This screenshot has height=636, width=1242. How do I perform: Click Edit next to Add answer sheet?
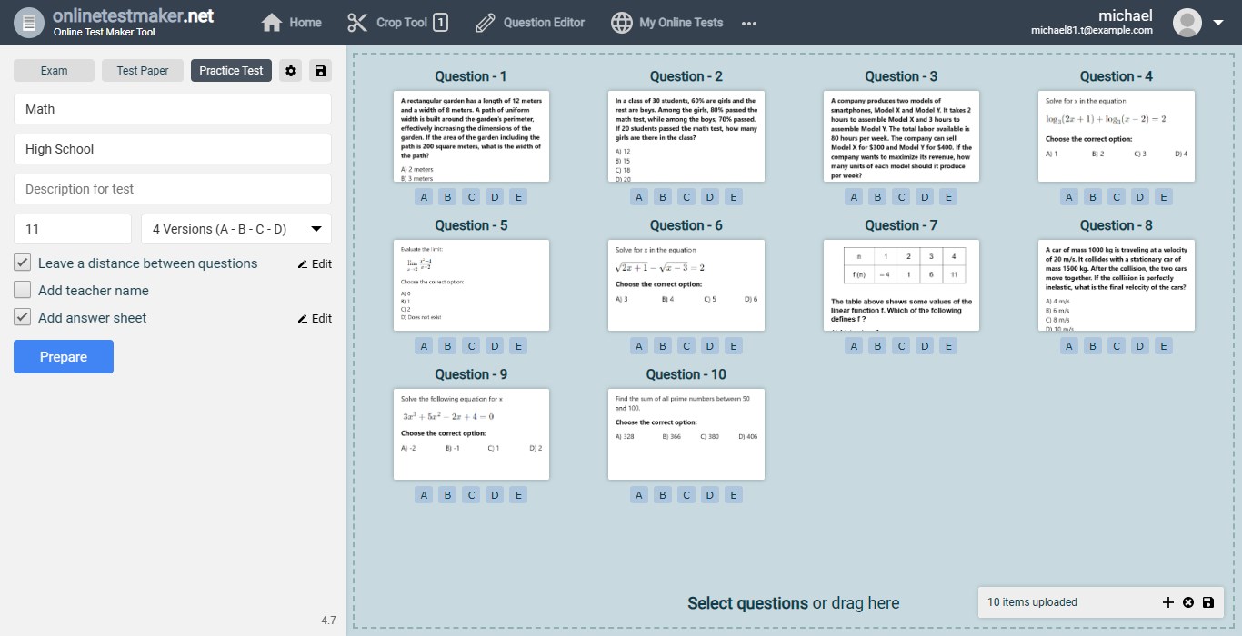(x=315, y=319)
